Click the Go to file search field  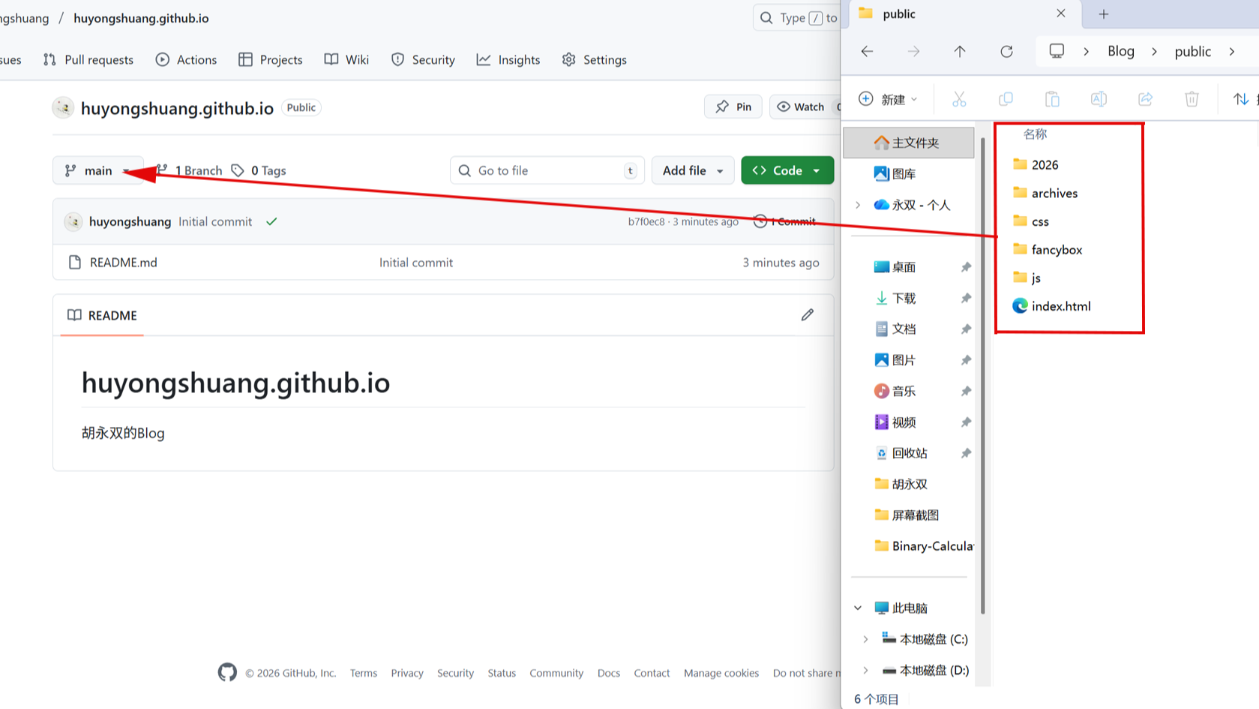(x=547, y=171)
